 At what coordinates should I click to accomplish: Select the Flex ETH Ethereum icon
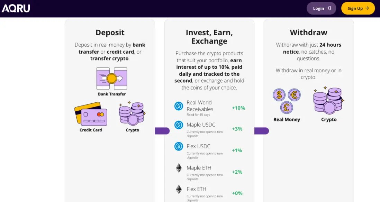(178, 190)
